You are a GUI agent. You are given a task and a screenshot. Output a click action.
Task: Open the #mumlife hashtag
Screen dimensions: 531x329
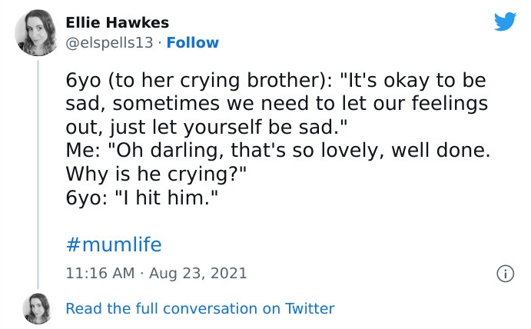[x=114, y=245]
